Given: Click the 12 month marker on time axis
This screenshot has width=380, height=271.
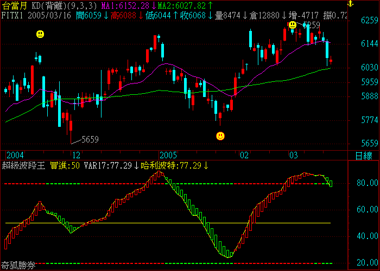Looking at the screenshot, I should pyautogui.click(x=76, y=155).
